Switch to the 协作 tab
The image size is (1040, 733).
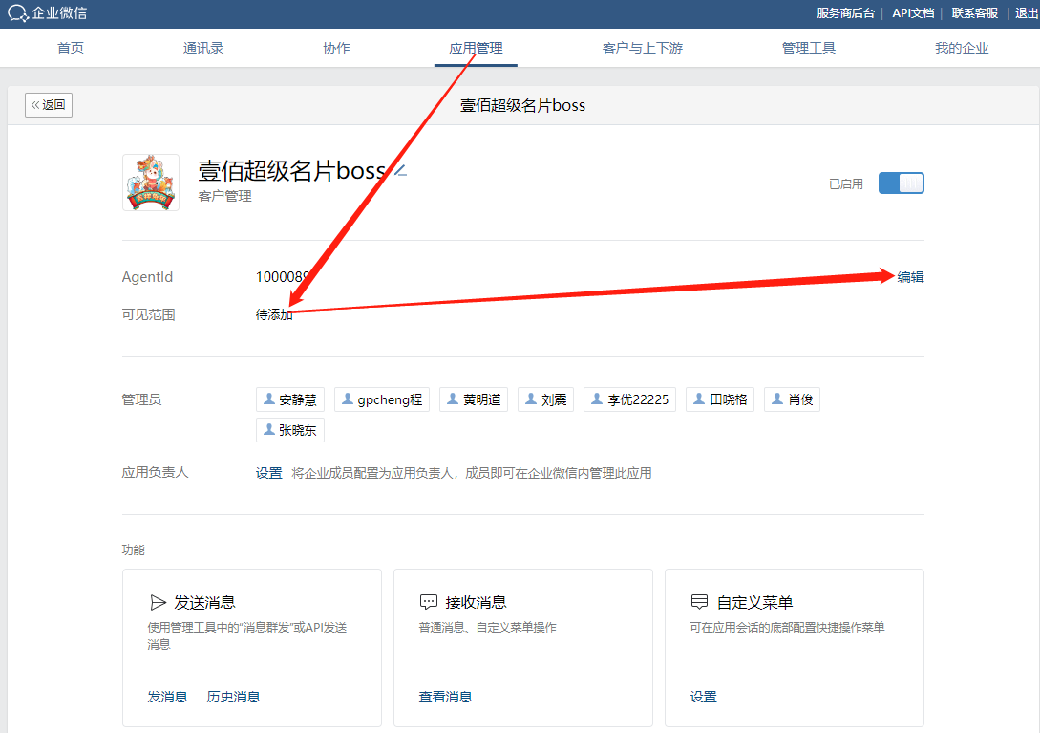pyautogui.click(x=336, y=48)
